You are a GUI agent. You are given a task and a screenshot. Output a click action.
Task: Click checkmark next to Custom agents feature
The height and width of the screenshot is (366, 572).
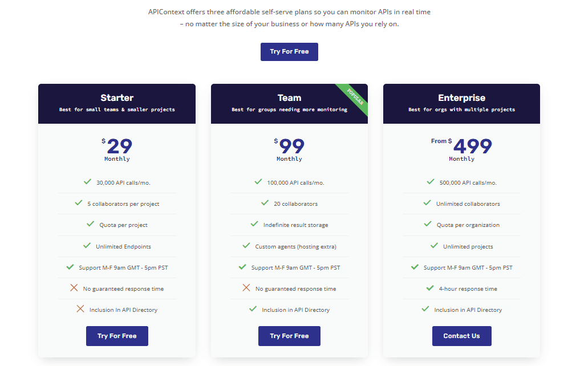click(246, 246)
